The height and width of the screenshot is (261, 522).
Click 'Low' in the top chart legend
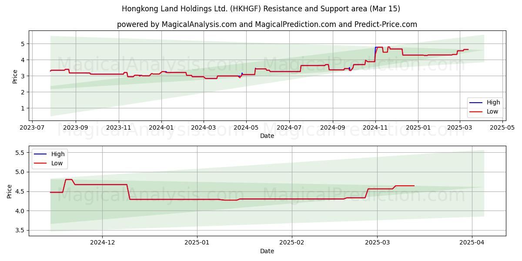click(493, 112)
